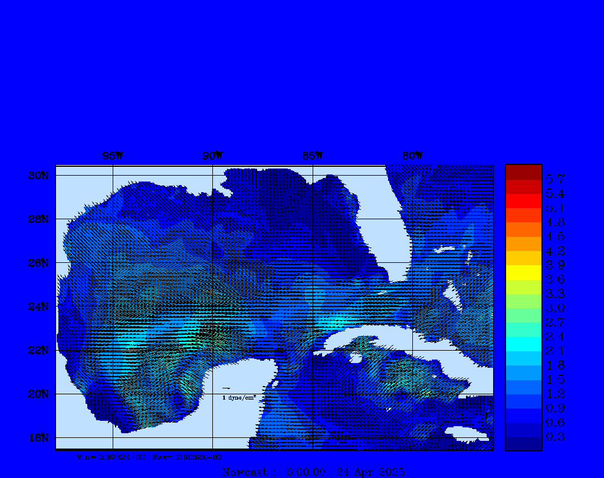Click the 3.0 legend value label
Image resolution: width=604 pixels, height=478 pixels.
pyautogui.click(x=555, y=308)
